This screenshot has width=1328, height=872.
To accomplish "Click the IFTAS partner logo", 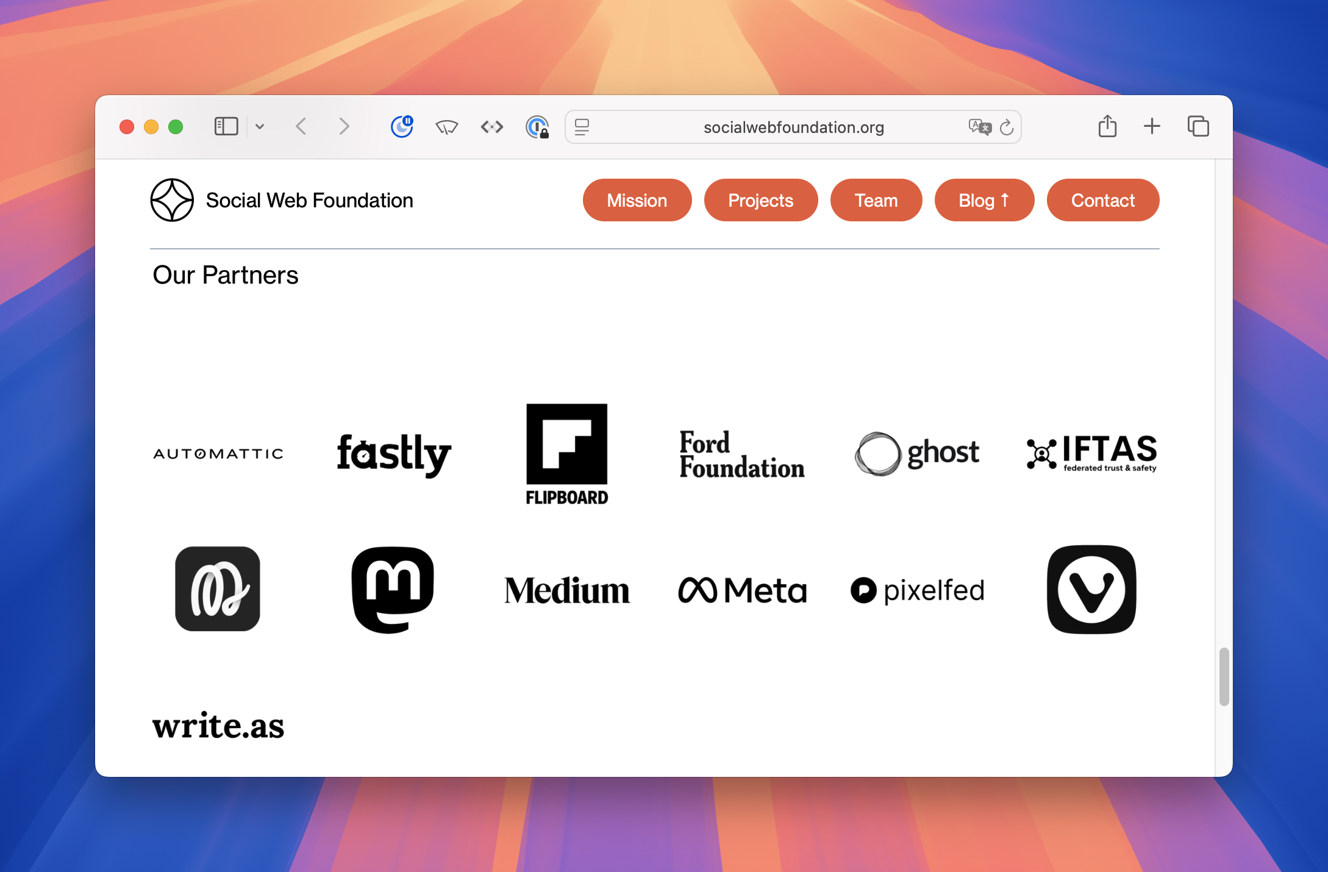I will 1091,453.
